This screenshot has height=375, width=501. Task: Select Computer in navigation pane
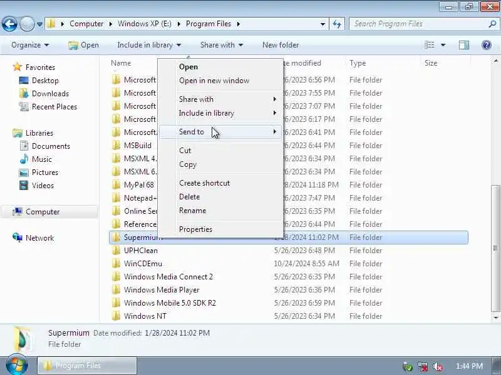click(x=49, y=212)
